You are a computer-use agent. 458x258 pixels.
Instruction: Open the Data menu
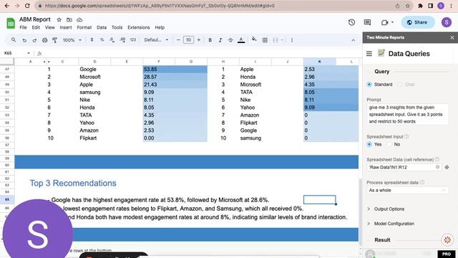102,27
